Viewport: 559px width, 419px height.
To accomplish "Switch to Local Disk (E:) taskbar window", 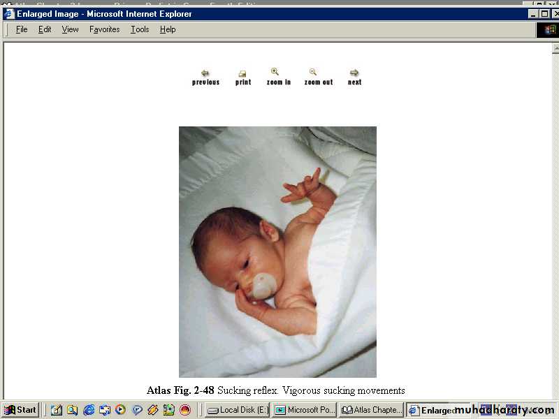I will 237,410.
